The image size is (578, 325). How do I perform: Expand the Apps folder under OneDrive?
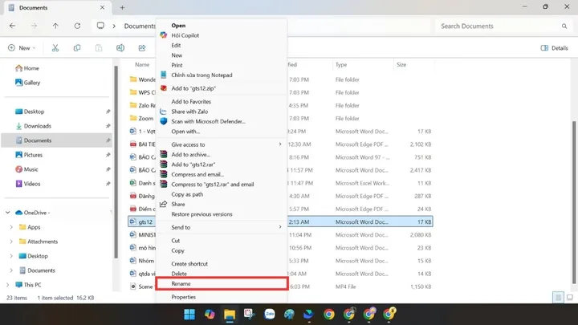11,227
